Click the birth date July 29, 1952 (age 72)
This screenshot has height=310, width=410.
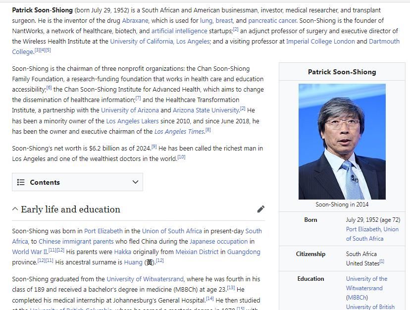373,220
